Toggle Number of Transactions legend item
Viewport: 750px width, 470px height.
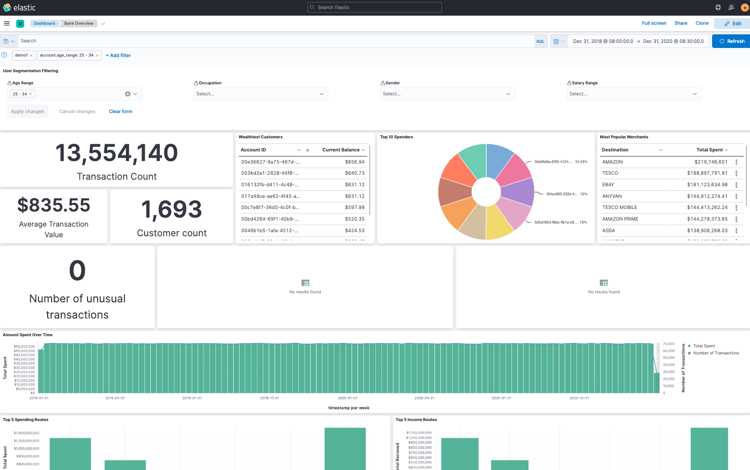(x=716, y=353)
